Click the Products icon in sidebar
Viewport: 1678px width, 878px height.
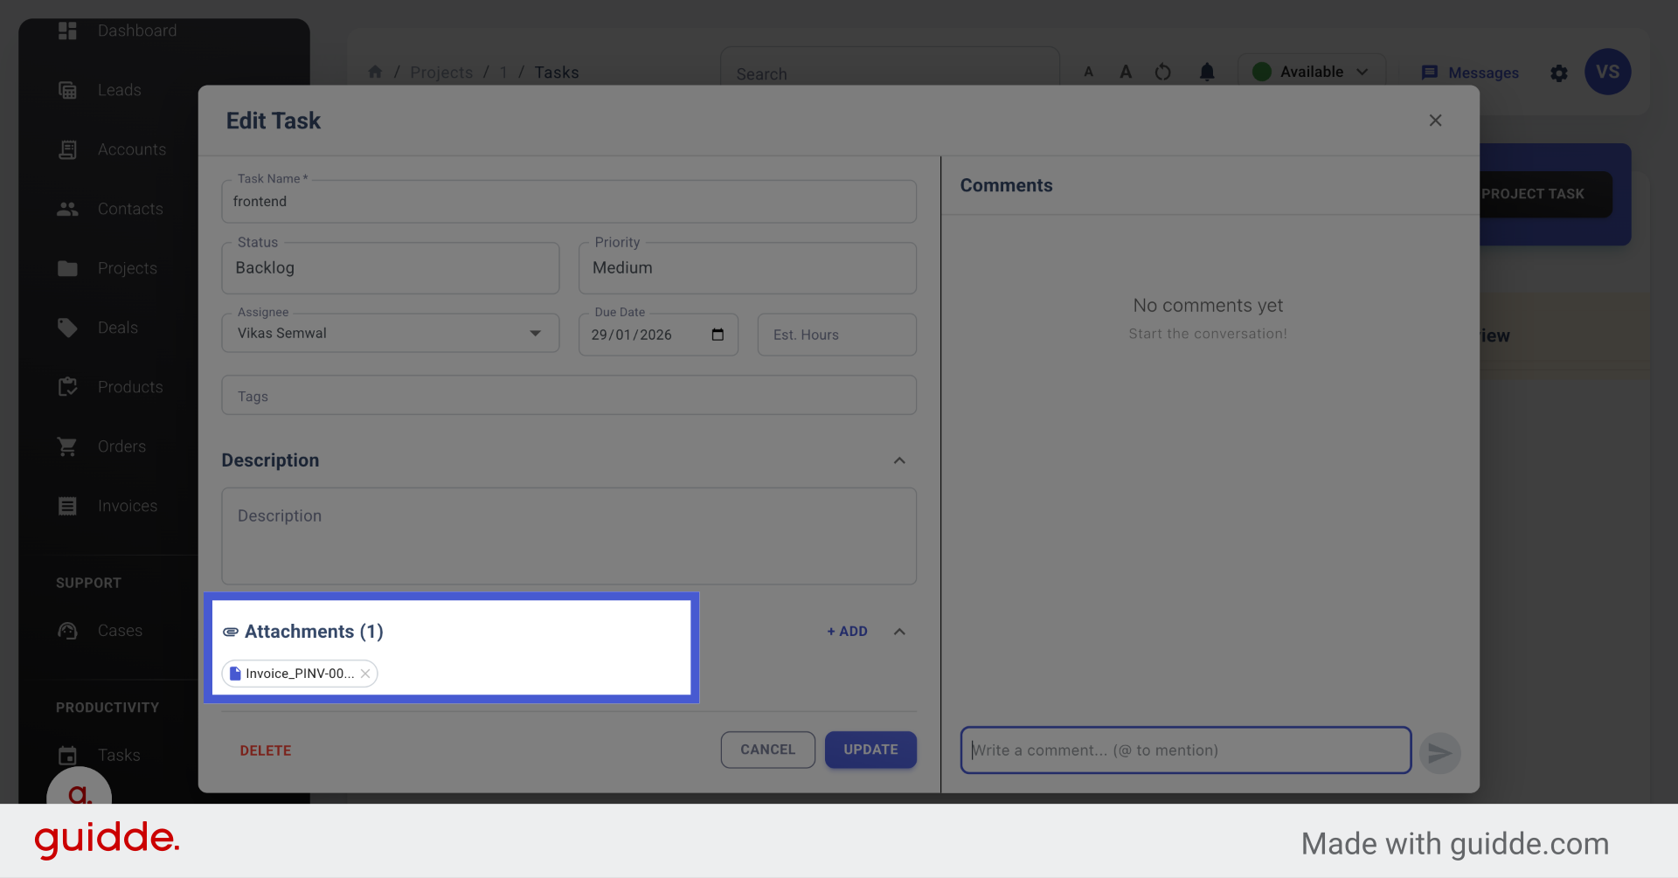tap(67, 387)
